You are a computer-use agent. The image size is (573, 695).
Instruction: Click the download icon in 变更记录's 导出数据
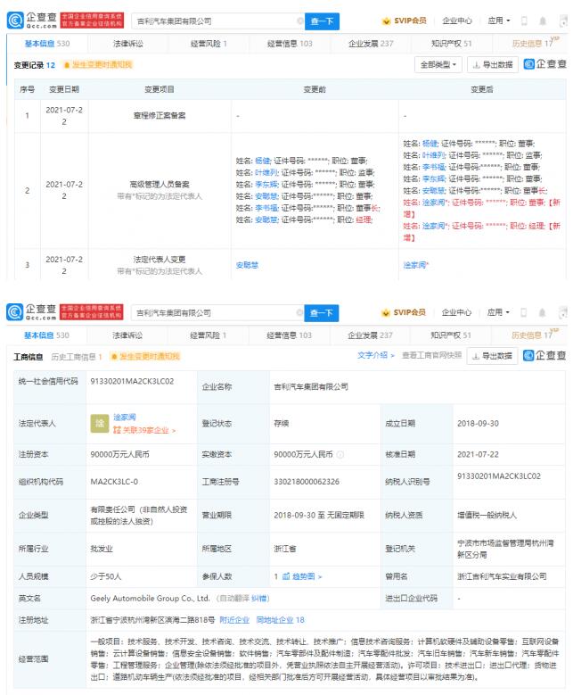tap(477, 65)
